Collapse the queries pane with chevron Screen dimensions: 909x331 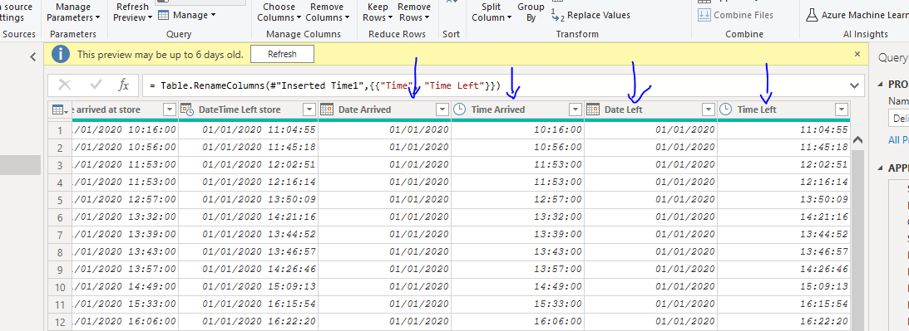point(33,56)
